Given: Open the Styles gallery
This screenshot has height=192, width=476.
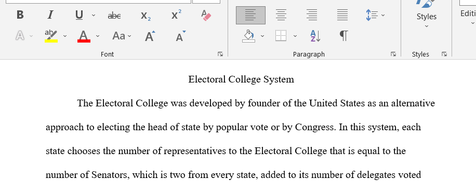Looking at the screenshot, I should coord(427,15).
